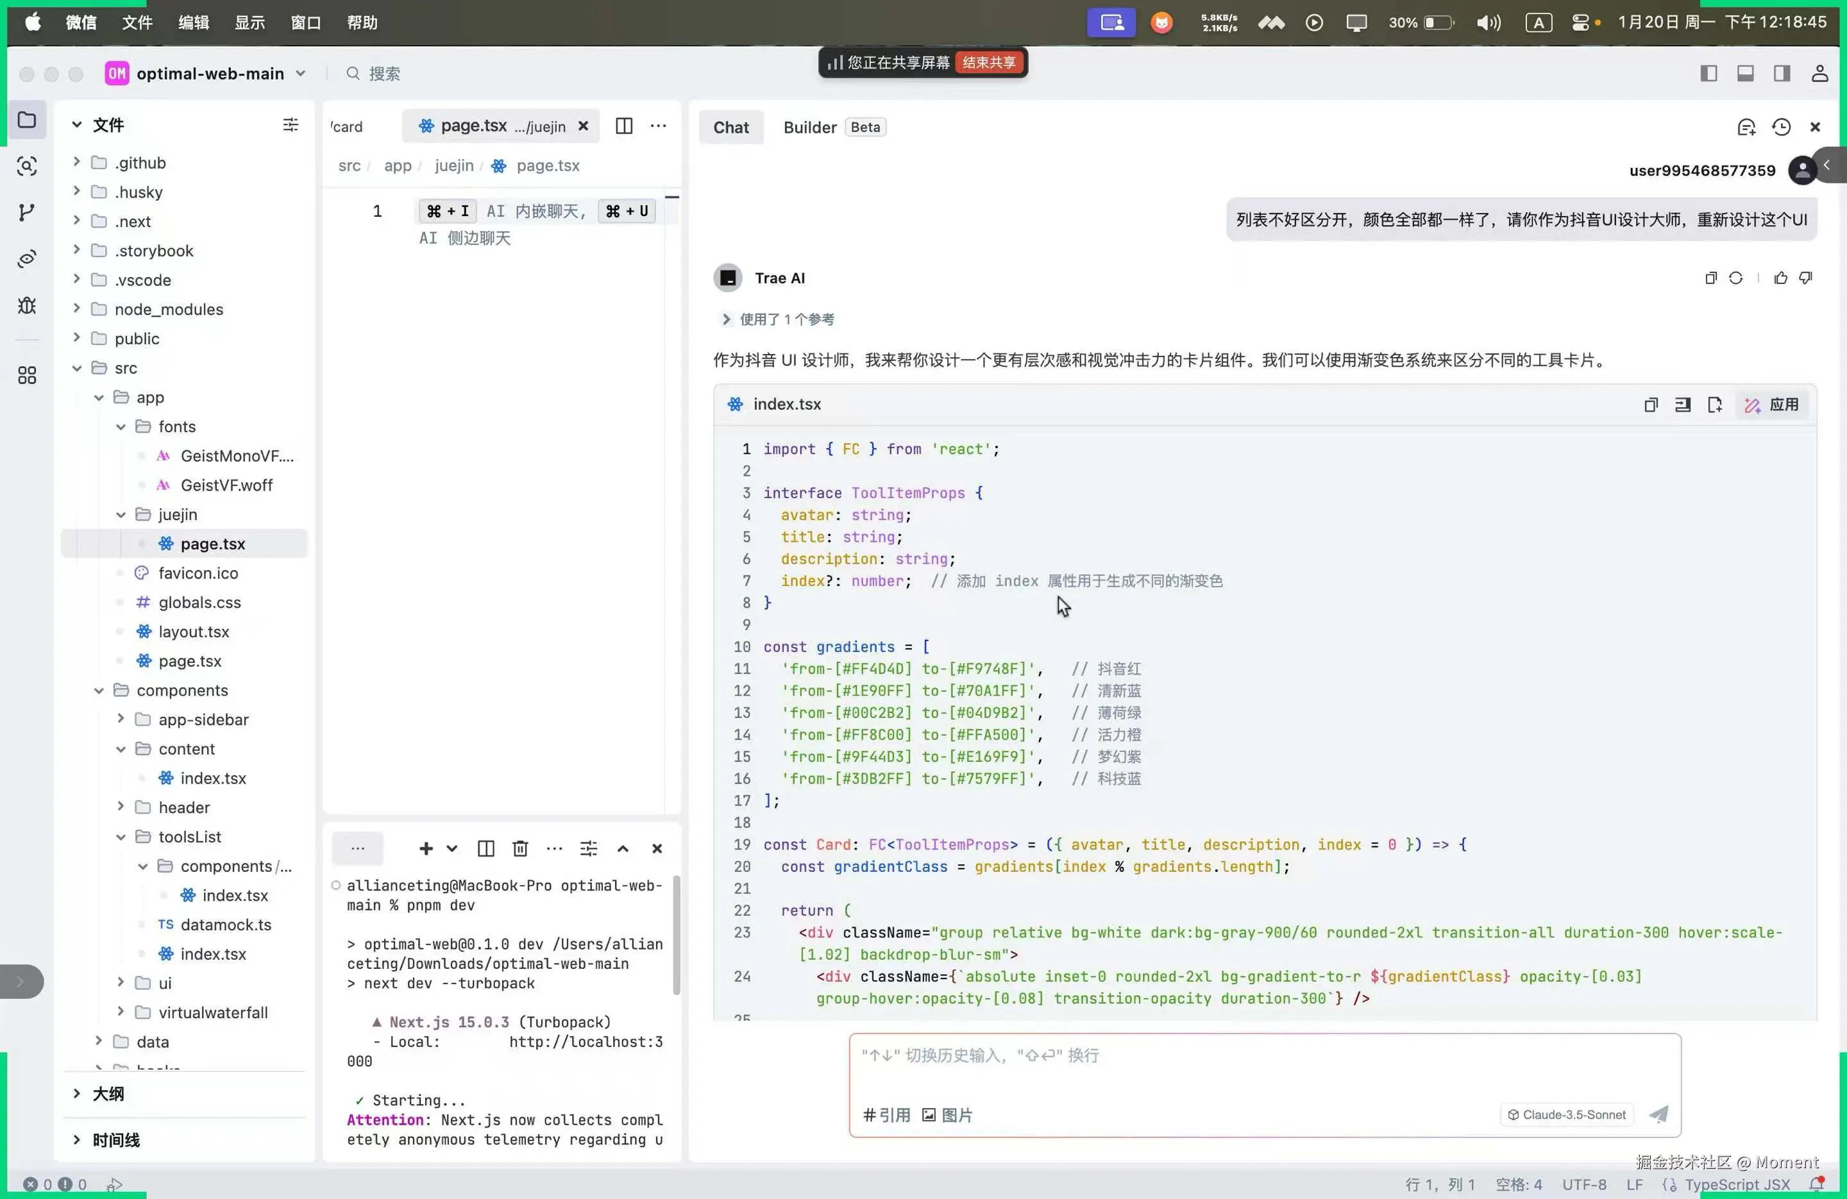The height and width of the screenshot is (1199, 1847).
Task: Collapse the toolsList folder
Action: pyautogui.click(x=121, y=837)
